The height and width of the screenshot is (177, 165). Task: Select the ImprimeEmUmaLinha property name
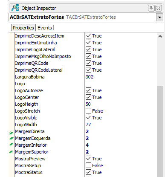36,43
